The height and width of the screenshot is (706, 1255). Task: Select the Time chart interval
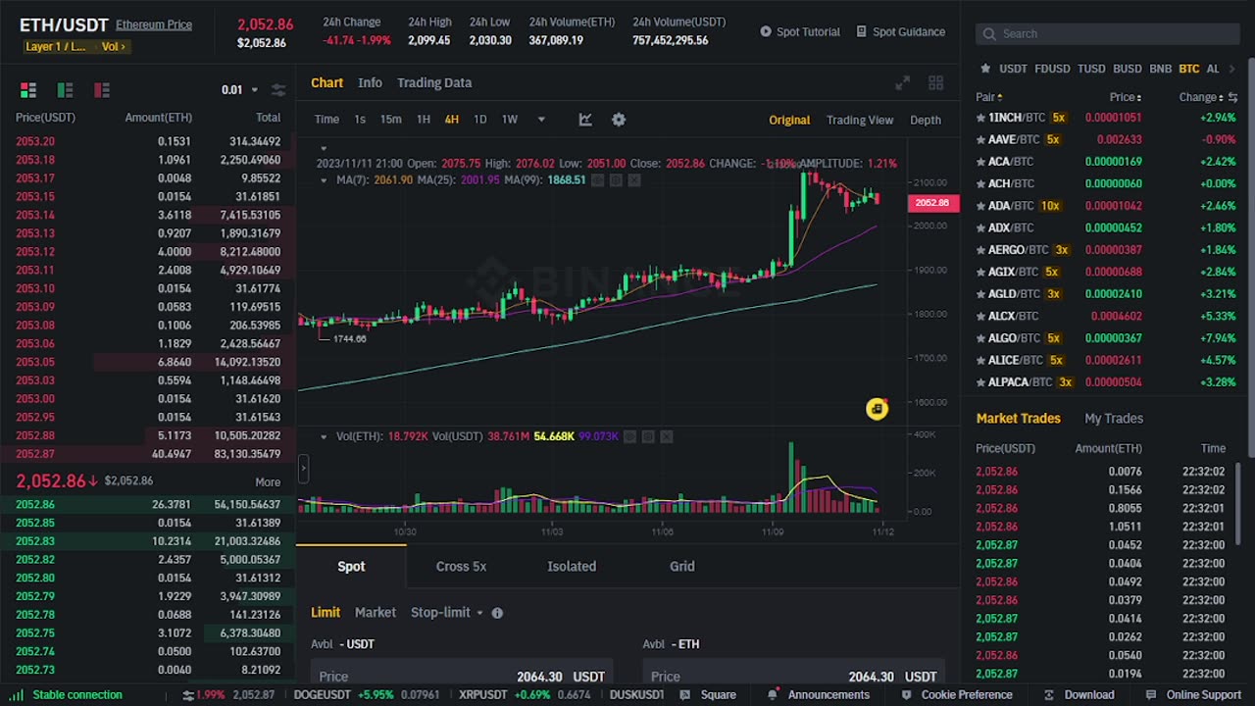326,120
